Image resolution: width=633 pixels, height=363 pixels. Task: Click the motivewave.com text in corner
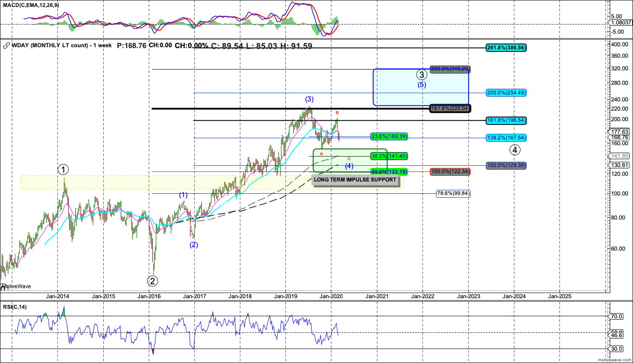pos(614,360)
